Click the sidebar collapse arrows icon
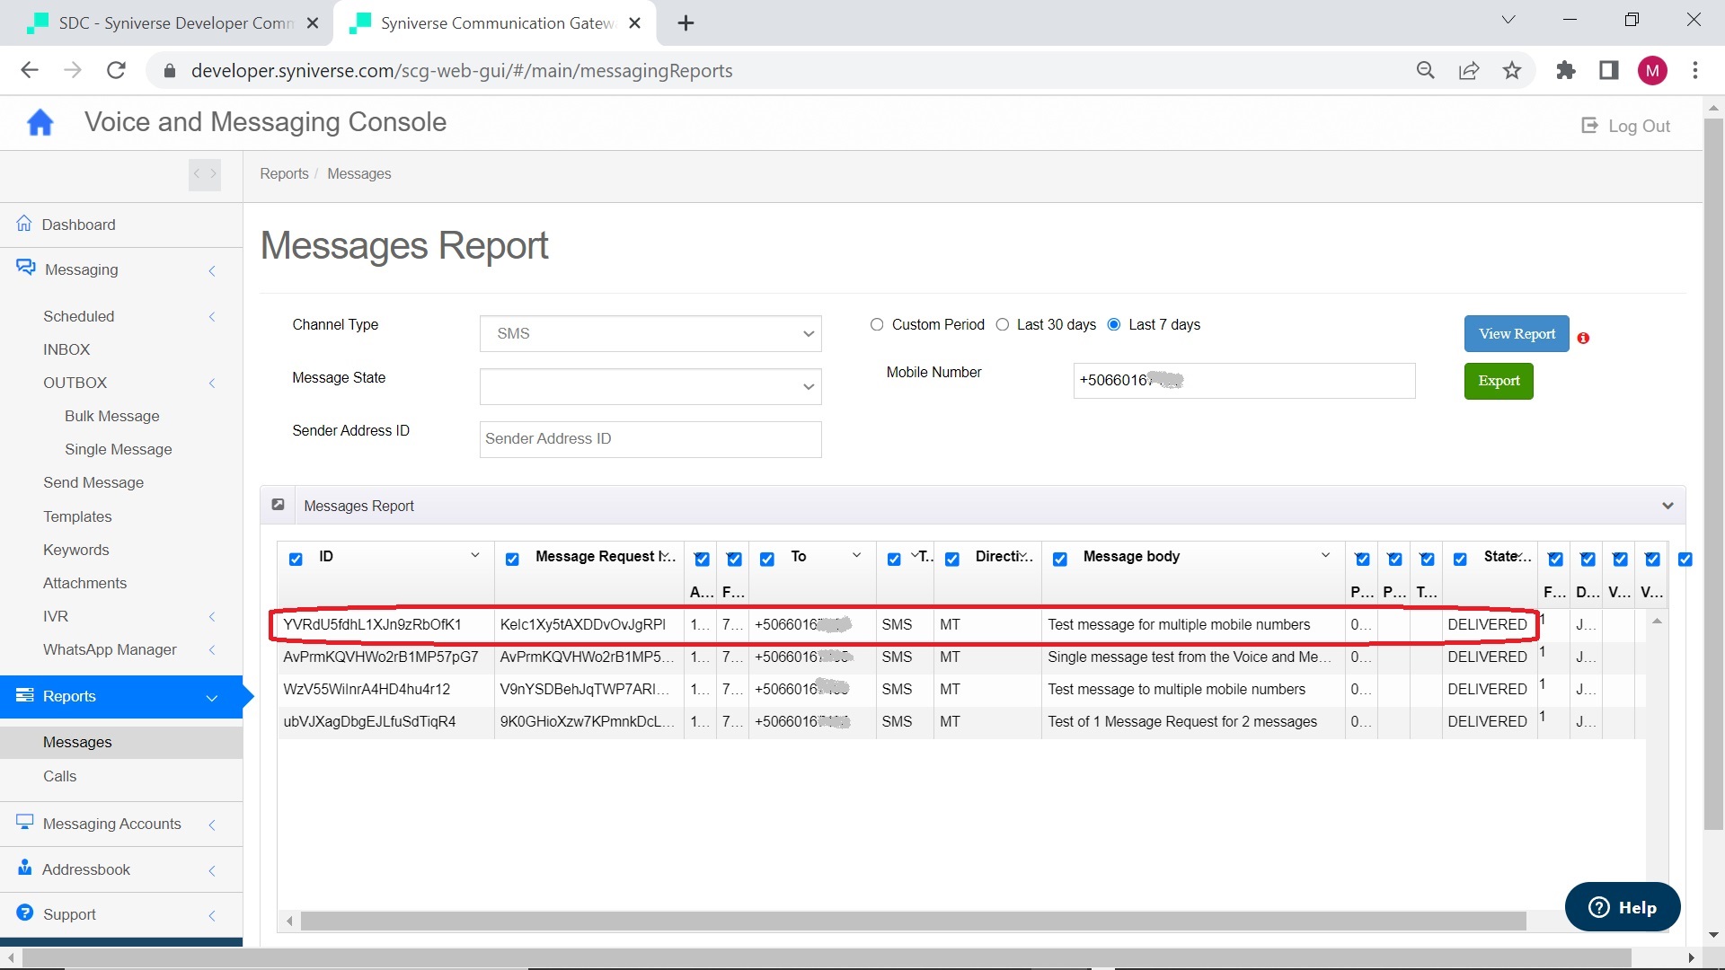 (205, 174)
